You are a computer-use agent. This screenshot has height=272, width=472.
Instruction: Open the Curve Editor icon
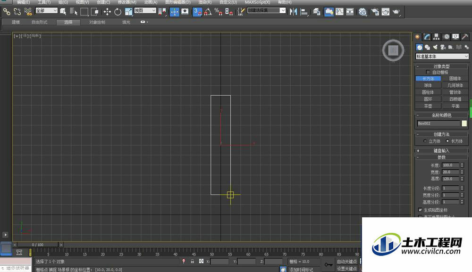click(339, 12)
